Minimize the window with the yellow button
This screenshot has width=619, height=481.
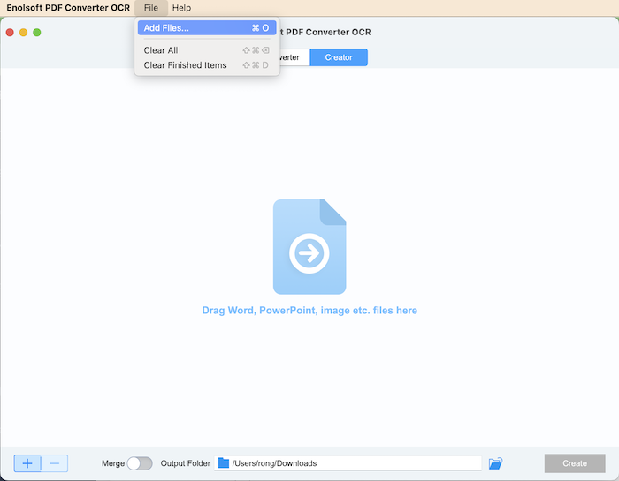point(23,33)
